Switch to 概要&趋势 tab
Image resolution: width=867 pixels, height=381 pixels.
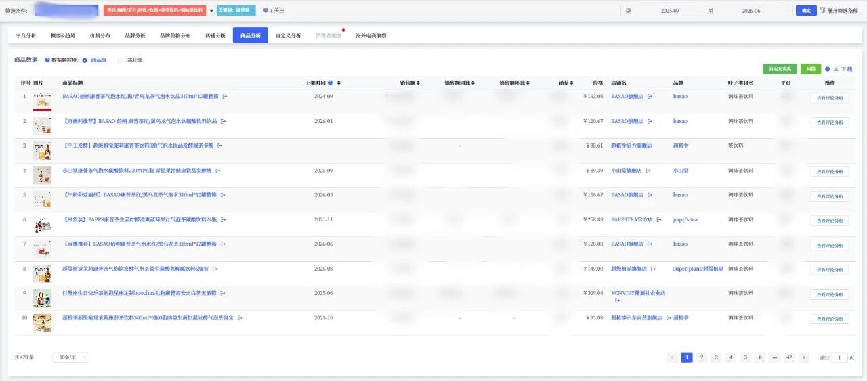[63, 35]
